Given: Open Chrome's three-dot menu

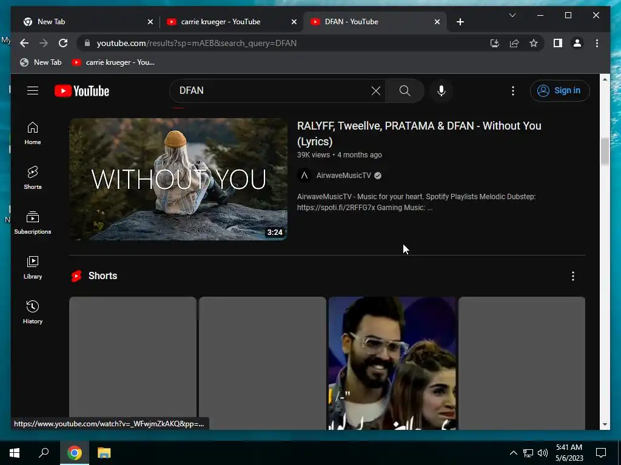Looking at the screenshot, I should tap(597, 43).
